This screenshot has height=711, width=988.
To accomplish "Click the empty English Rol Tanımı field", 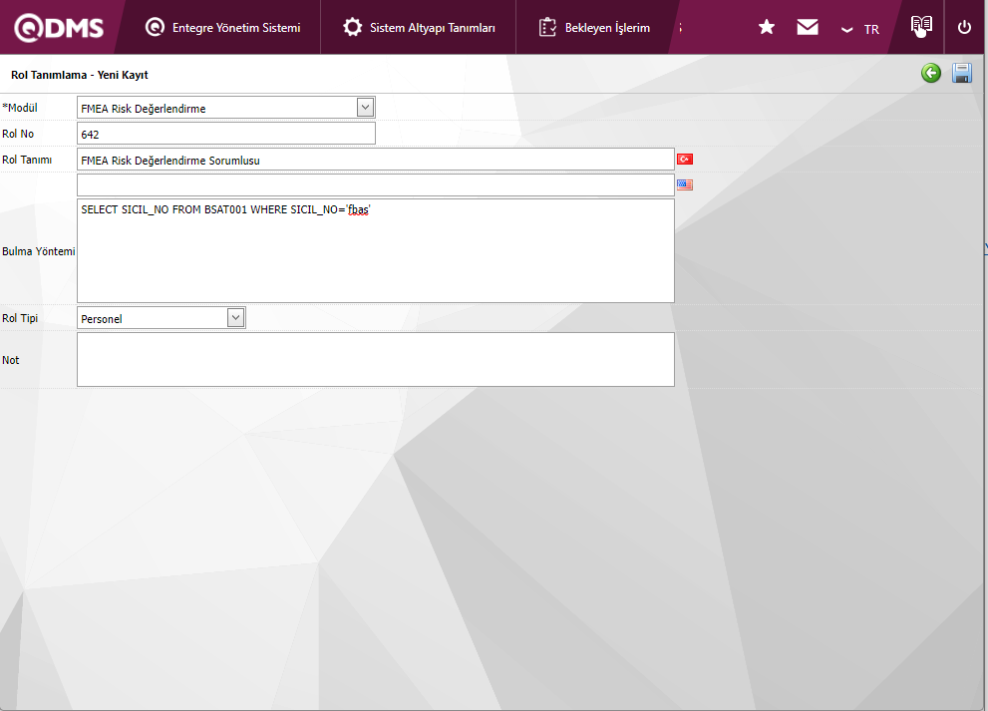I will click(x=376, y=185).
